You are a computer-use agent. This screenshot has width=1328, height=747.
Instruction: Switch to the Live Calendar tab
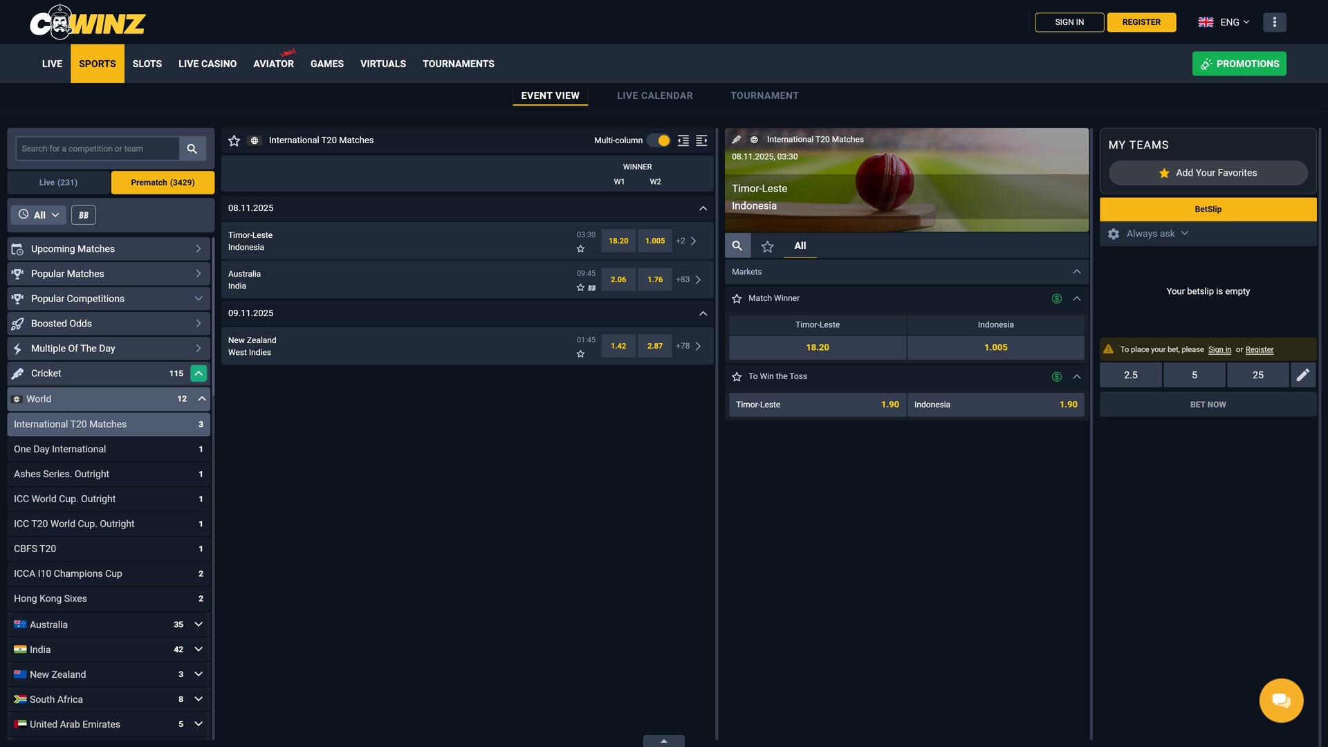coord(654,95)
